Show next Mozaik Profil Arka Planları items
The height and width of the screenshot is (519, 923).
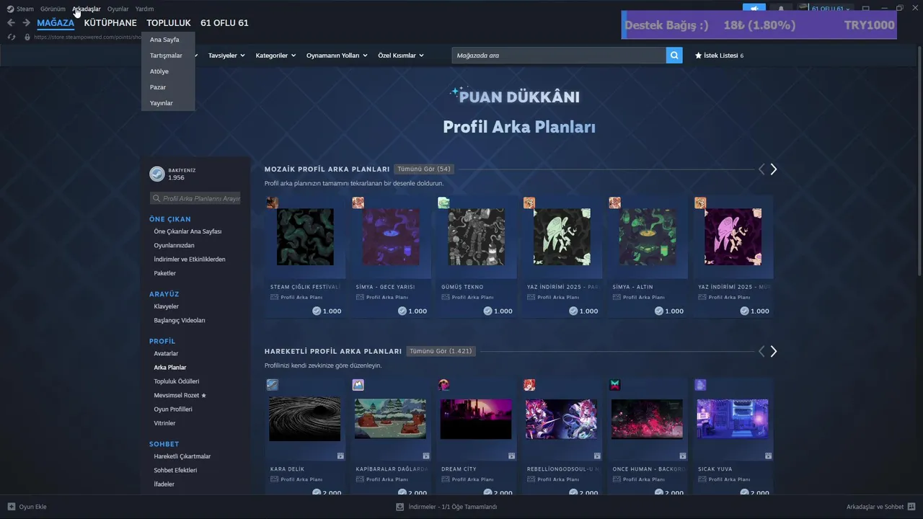[x=773, y=169]
